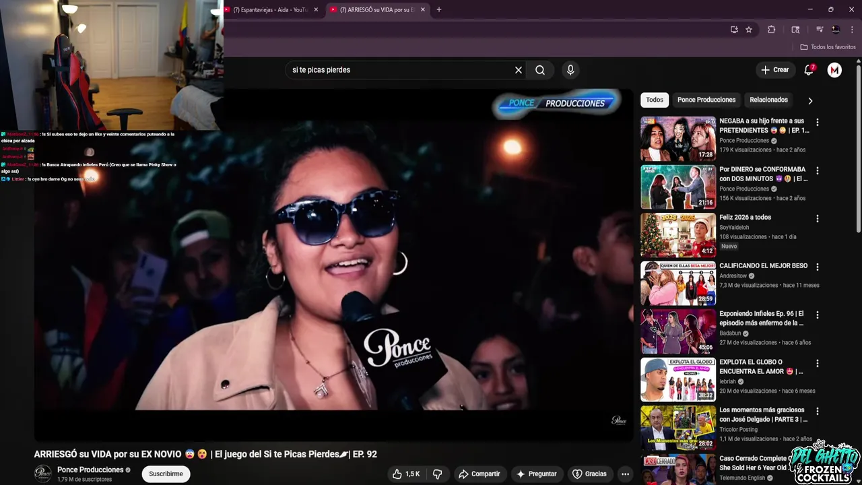The width and height of the screenshot is (862, 485).
Task: Click the Gracias button
Action: pyautogui.click(x=589, y=474)
